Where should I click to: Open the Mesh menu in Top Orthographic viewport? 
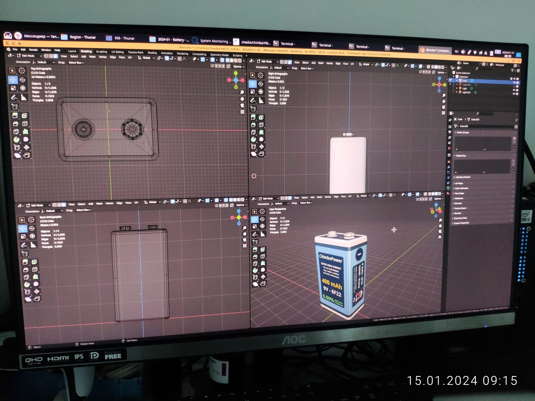point(93,57)
